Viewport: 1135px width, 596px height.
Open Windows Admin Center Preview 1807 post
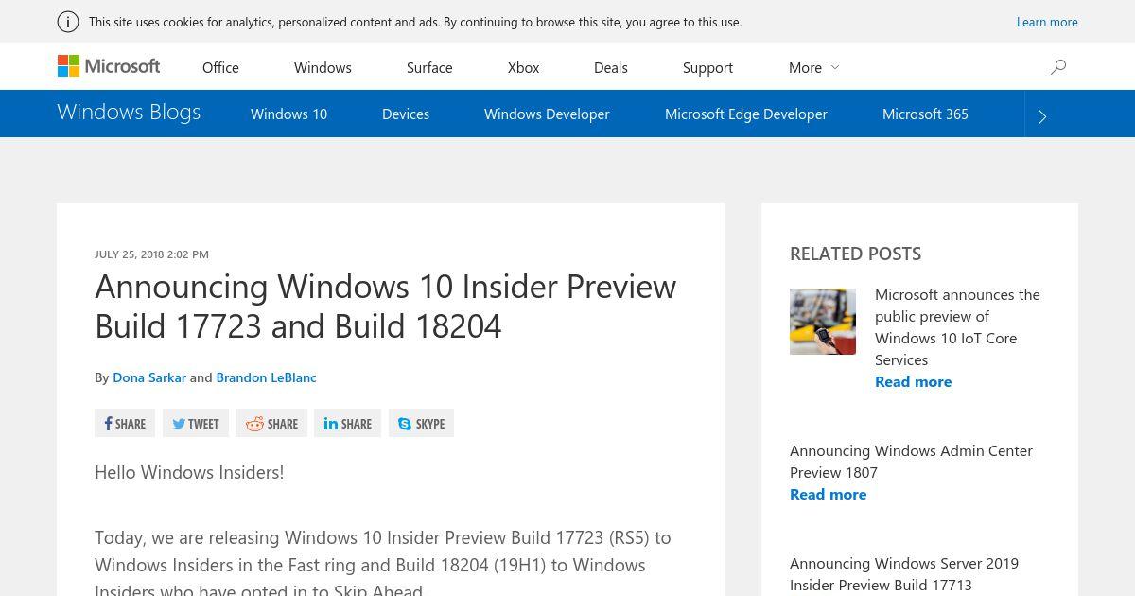tap(911, 461)
